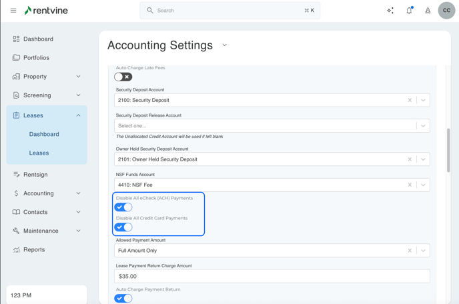
Task: Go to Reports in the sidebar
Action: (x=34, y=250)
